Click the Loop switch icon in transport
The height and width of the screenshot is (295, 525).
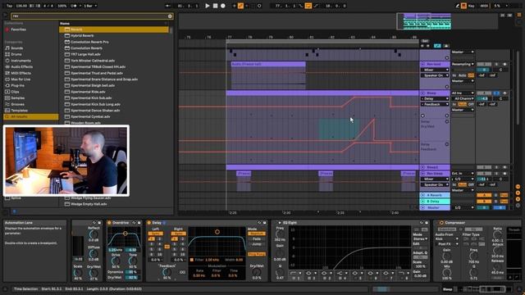click(308, 6)
